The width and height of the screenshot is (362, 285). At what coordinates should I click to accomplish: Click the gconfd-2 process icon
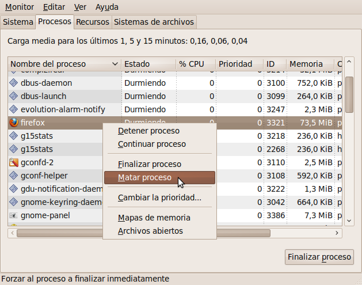(14, 162)
